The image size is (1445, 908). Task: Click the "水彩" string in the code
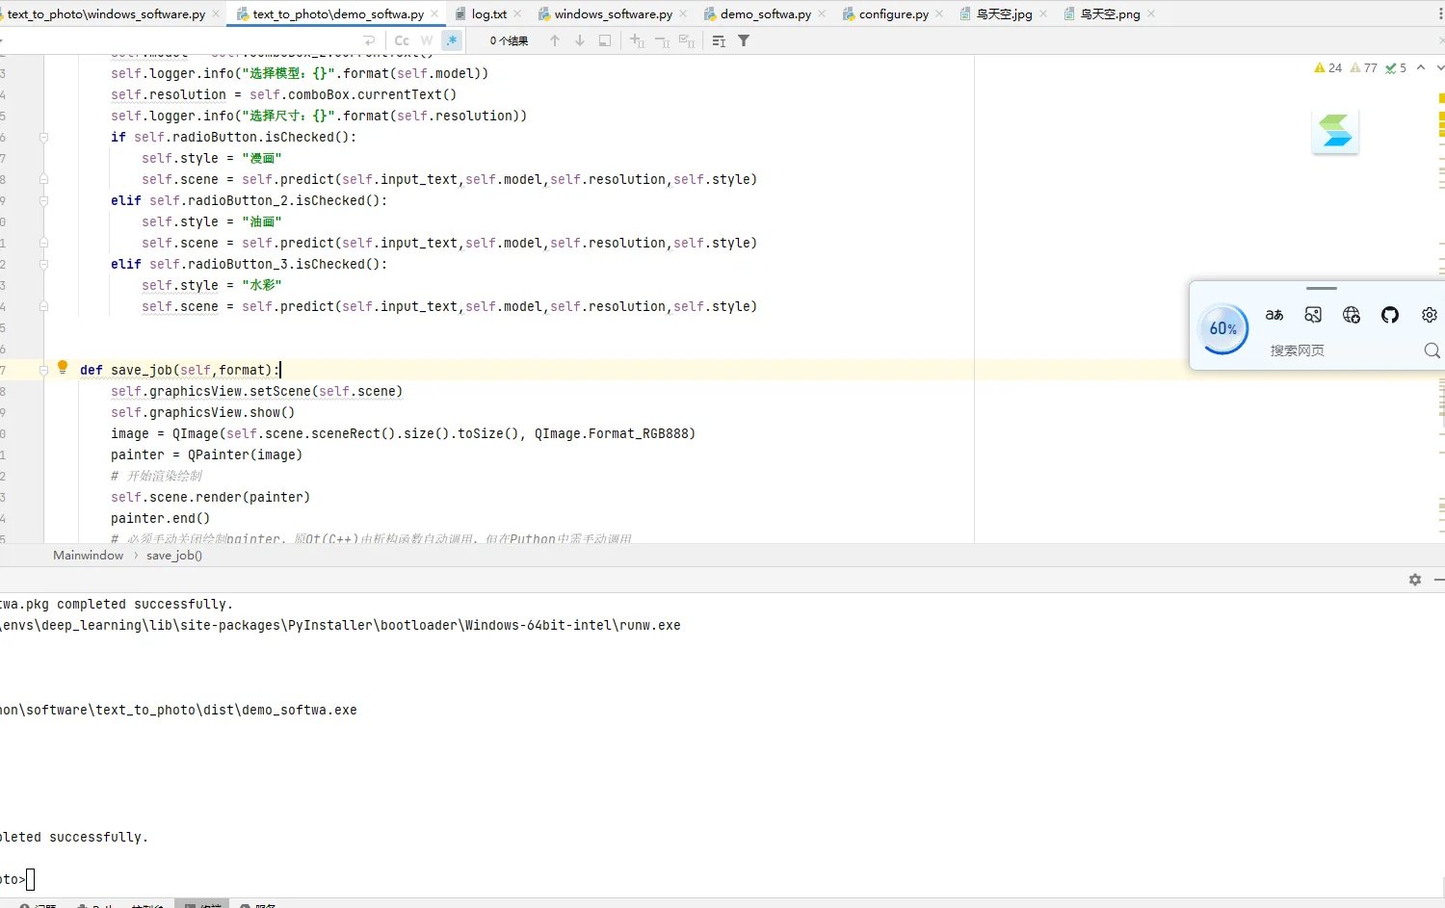point(262,285)
